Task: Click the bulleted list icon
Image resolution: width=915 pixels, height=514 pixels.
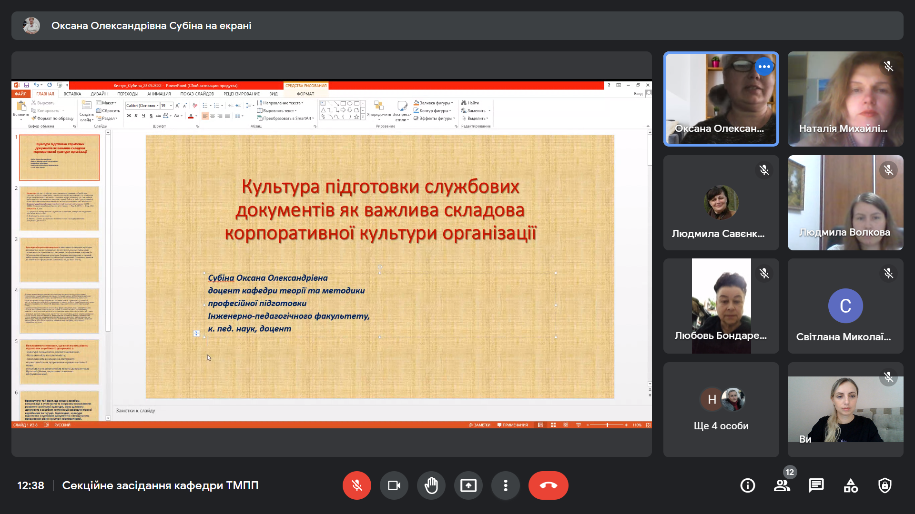Action: pos(205,106)
